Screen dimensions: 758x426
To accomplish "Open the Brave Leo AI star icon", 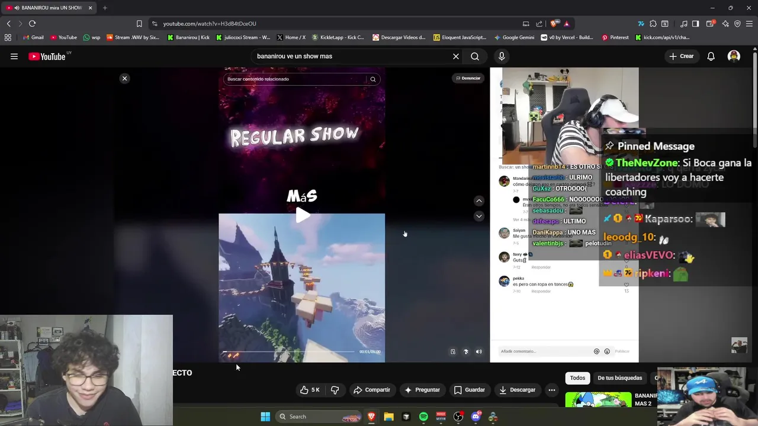I will [725, 24].
